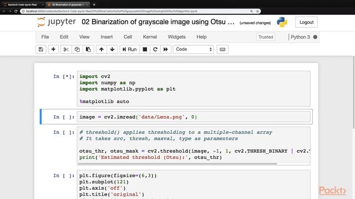Open the cell type dropdown showing Code
Image resolution: width=355 pixels, height=199 pixels.
click(x=194, y=49)
